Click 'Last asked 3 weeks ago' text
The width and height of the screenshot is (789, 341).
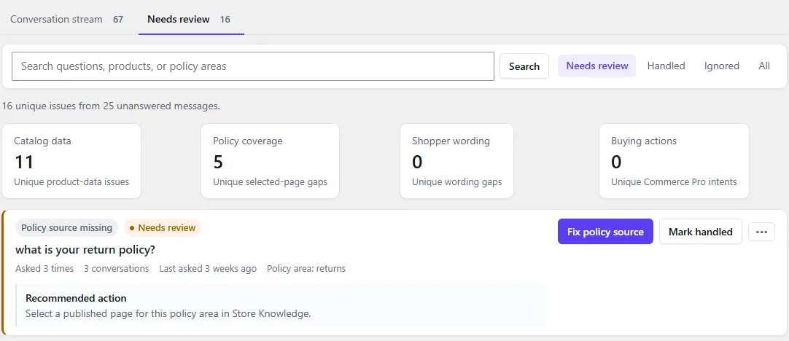(208, 269)
